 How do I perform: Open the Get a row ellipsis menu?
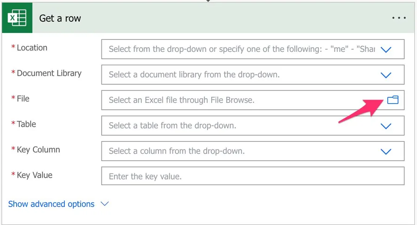point(398,18)
